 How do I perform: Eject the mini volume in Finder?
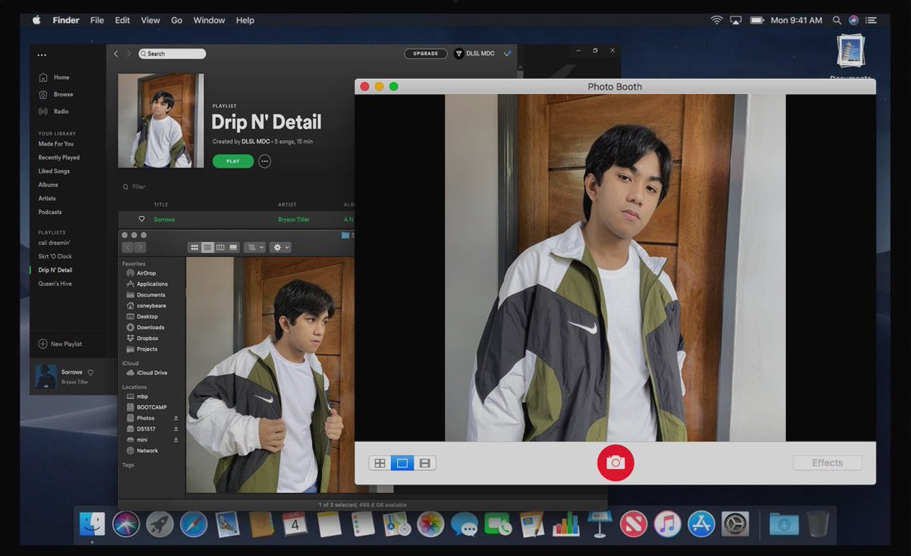[x=176, y=440]
